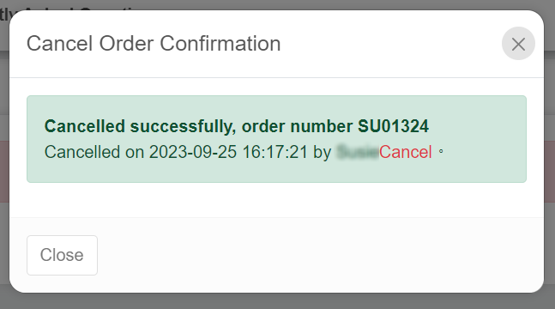
Task: Click the dimmed backdrop below the dialog
Action: coord(278,301)
